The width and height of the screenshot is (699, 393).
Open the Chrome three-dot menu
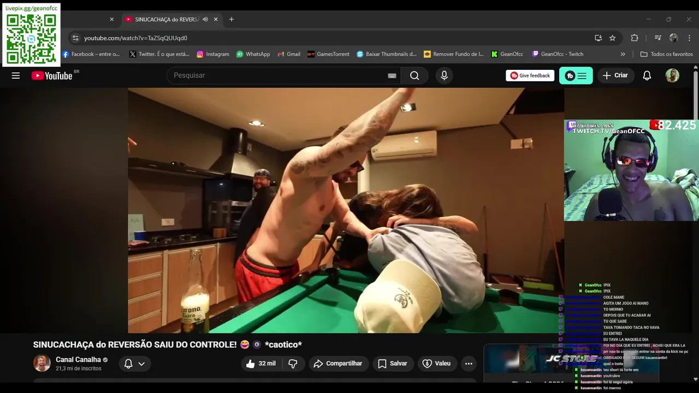click(689, 38)
